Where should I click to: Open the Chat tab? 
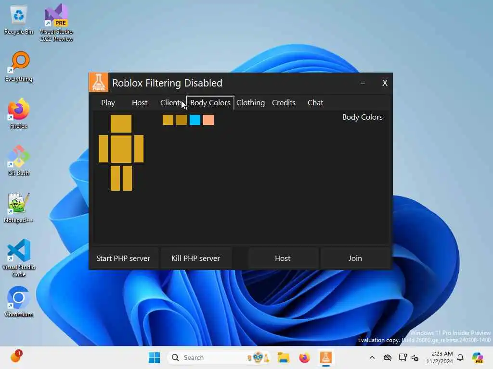tap(315, 103)
